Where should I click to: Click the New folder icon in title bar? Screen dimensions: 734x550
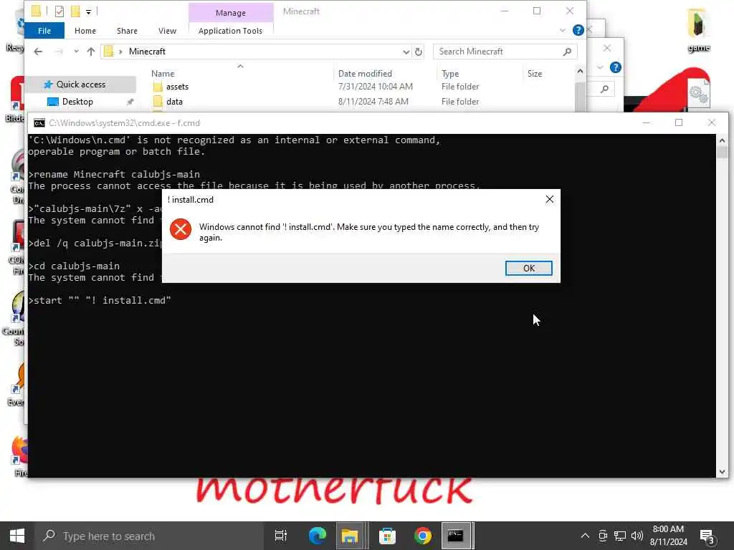click(75, 11)
